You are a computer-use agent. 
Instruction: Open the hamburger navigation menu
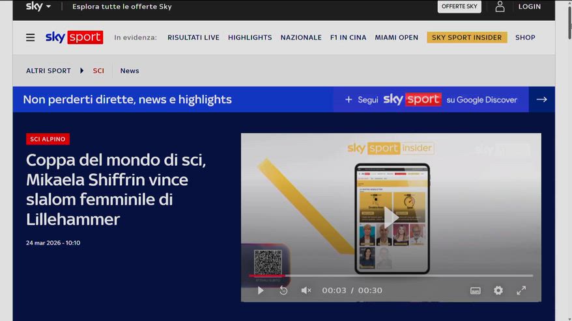(31, 38)
